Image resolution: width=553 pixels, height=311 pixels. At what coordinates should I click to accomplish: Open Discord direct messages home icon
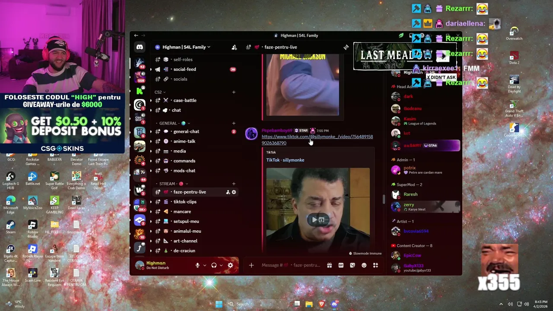(140, 47)
